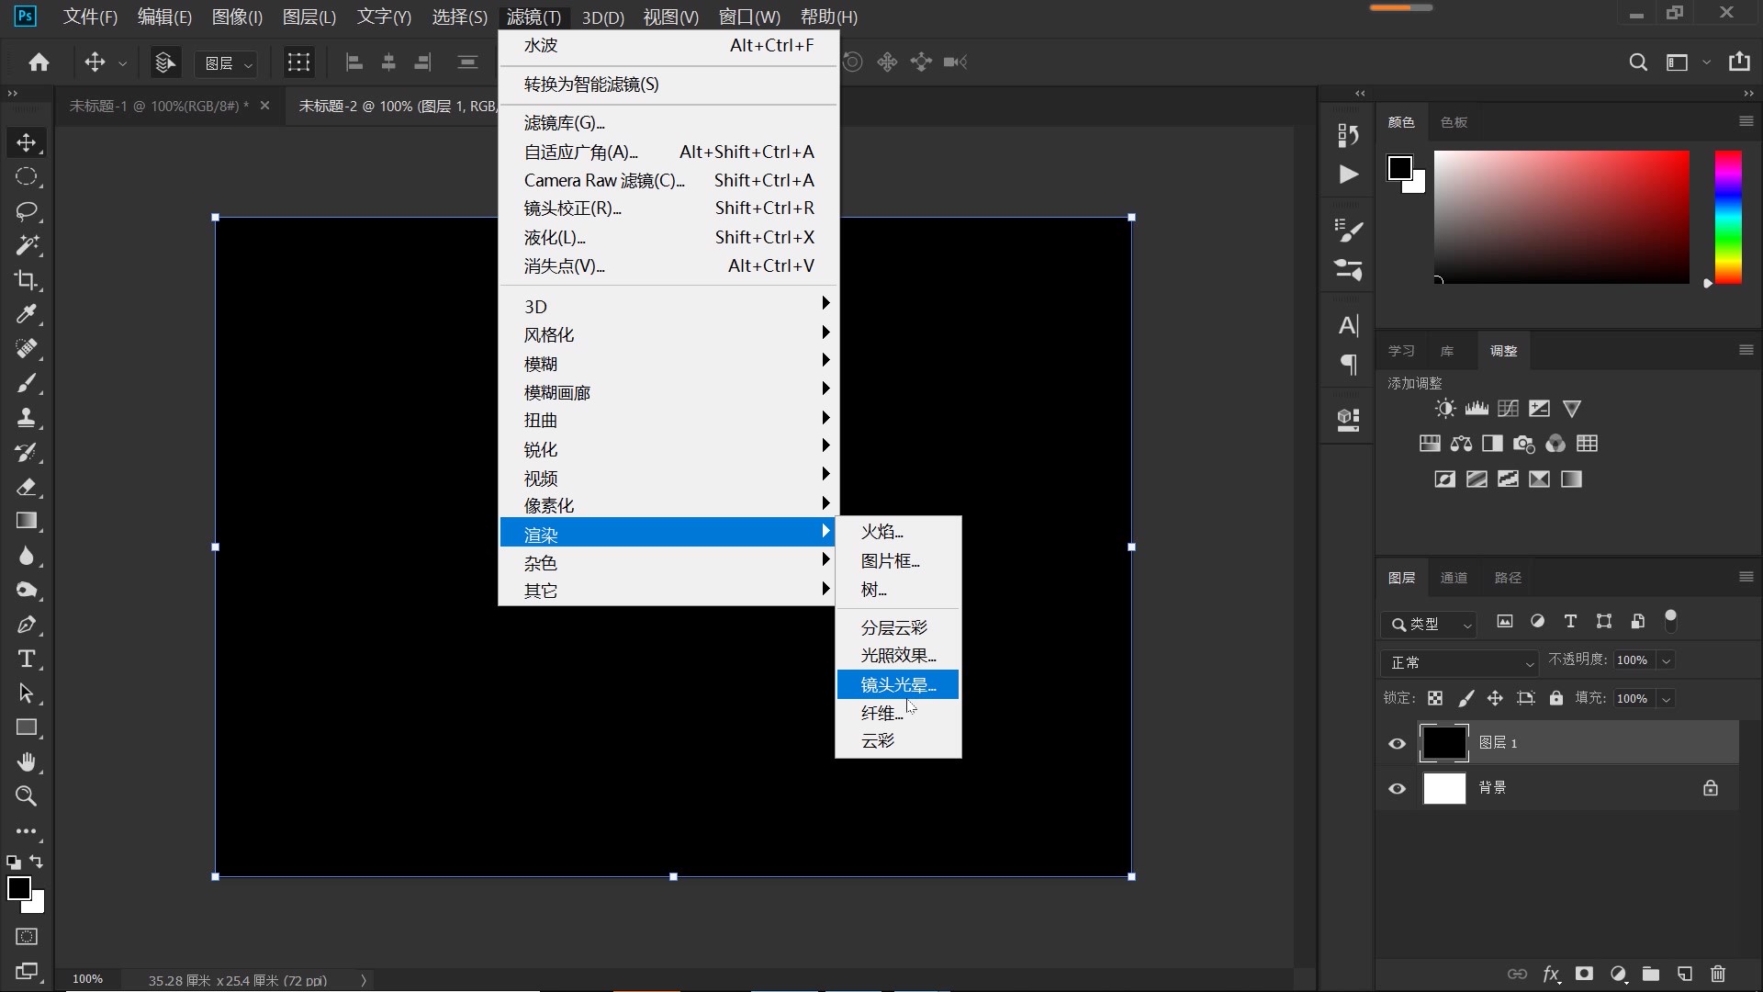Click the Create new layer icon

click(1684, 974)
